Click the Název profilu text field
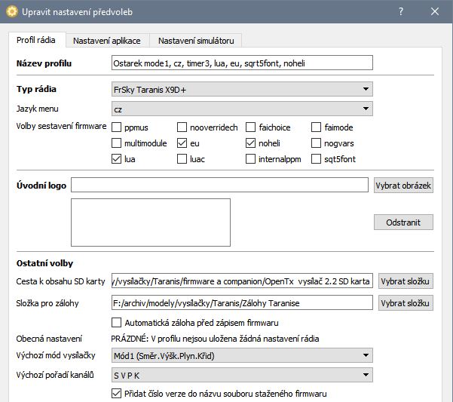453x402 pixels. (x=241, y=63)
